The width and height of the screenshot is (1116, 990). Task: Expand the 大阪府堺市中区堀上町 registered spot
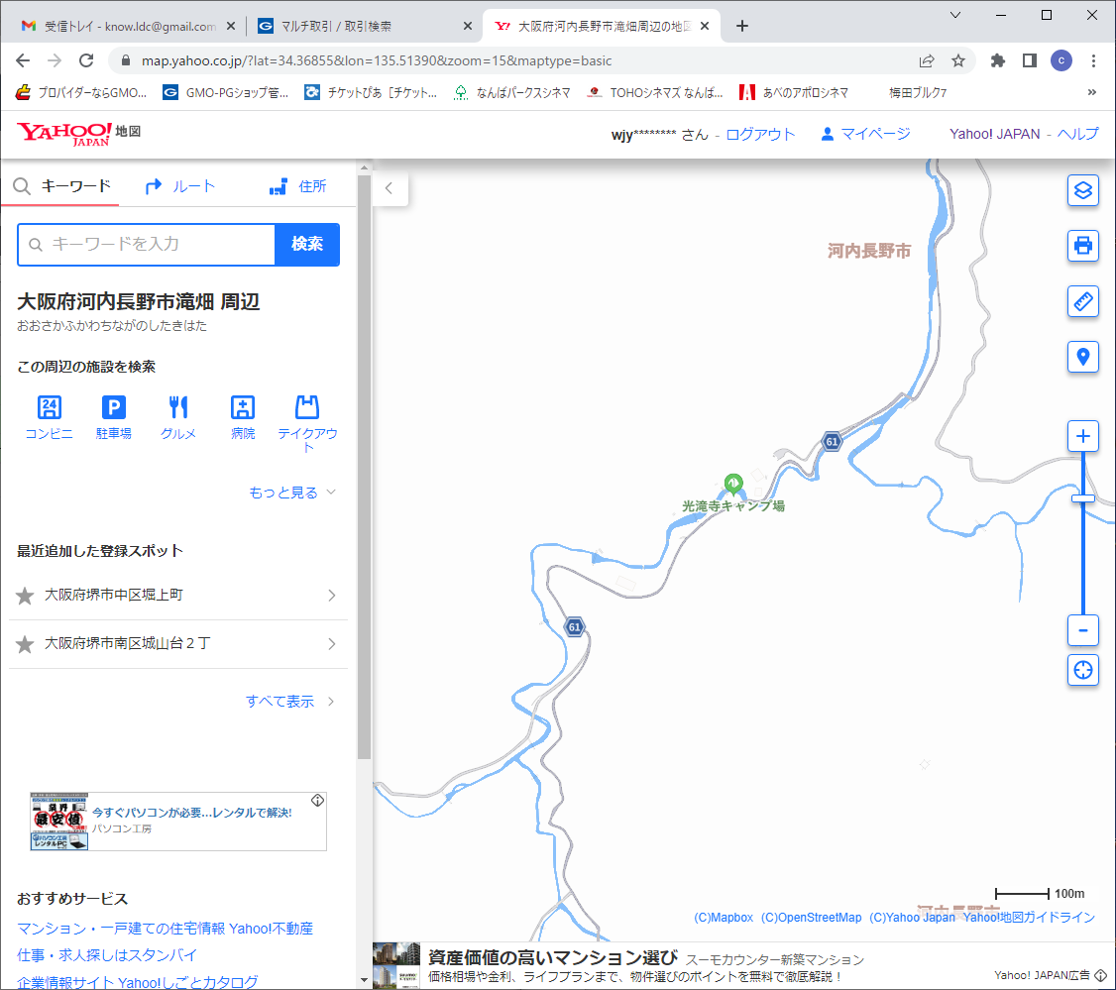pyautogui.click(x=178, y=596)
